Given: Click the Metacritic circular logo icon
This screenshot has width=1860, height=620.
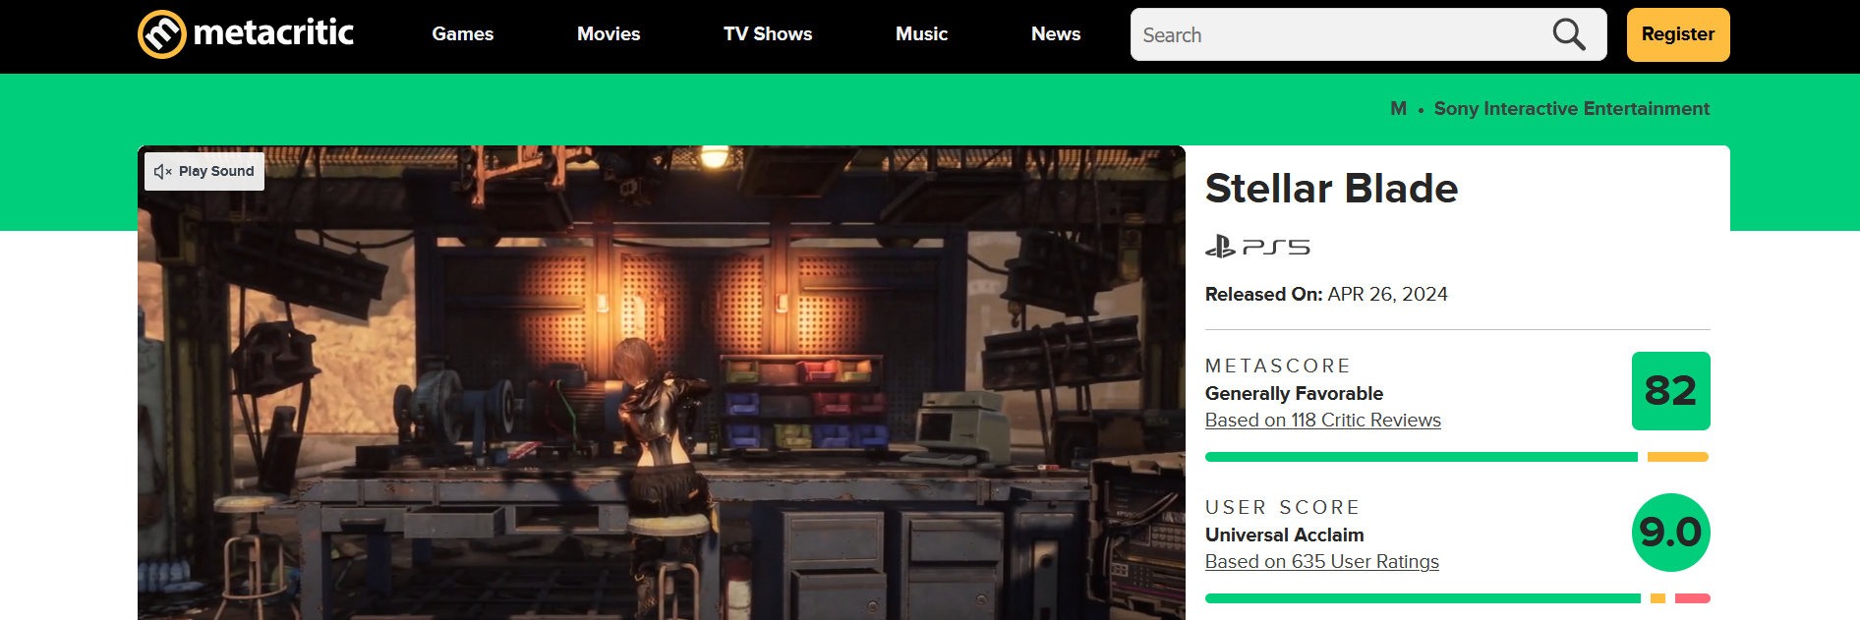Looking at the screenshot, I should 162,34.
